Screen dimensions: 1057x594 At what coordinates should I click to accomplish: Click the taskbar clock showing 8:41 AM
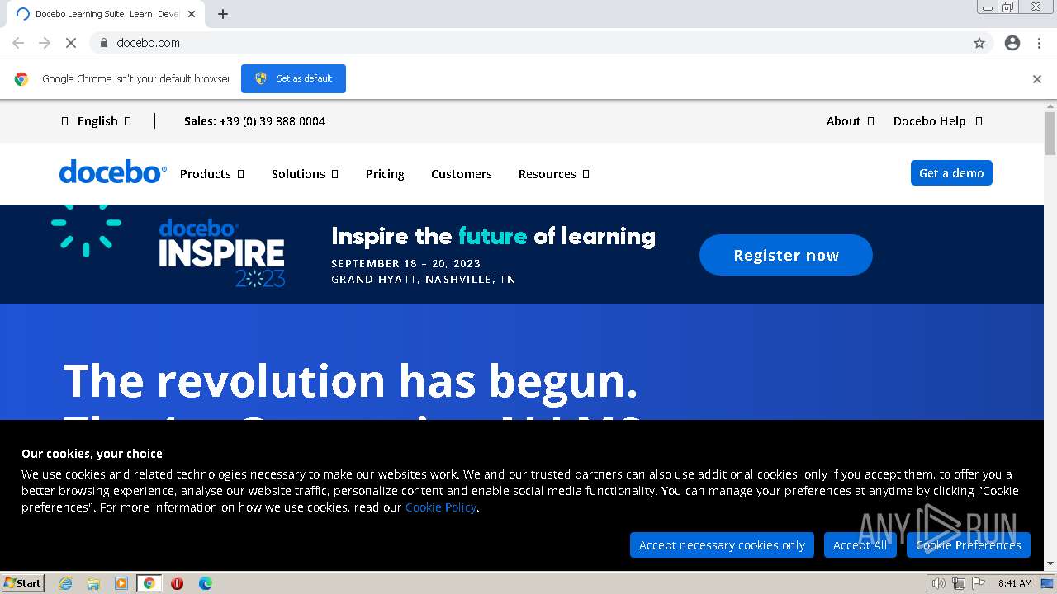pyautogui.click(x=1015, y=583)
